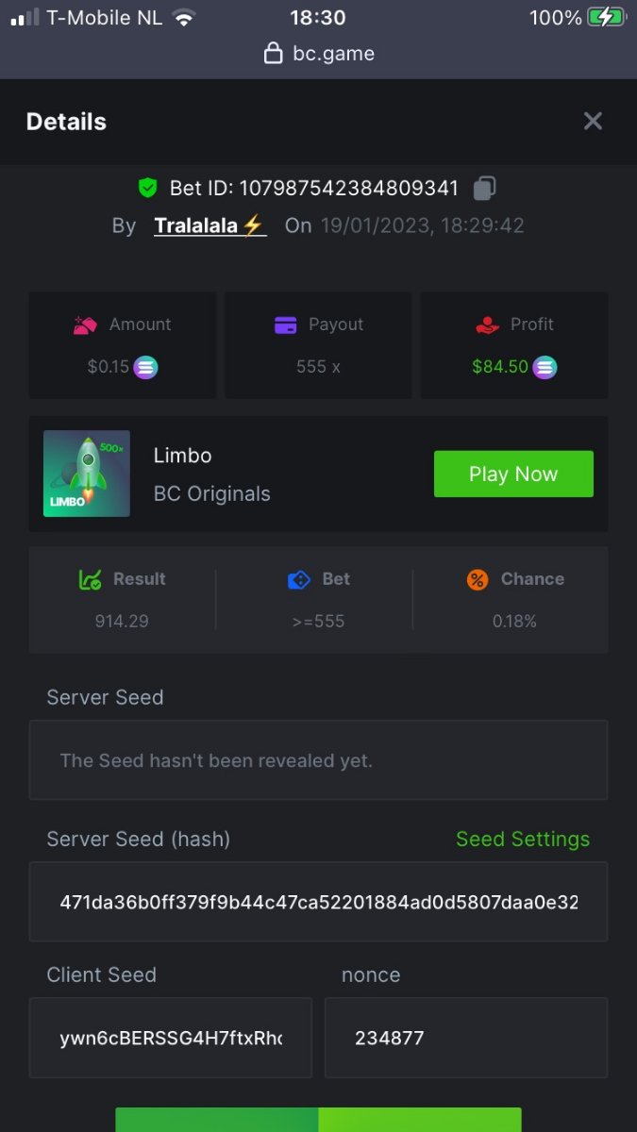
Task: Click the Client Seed field
Action: pos(171,1038)
